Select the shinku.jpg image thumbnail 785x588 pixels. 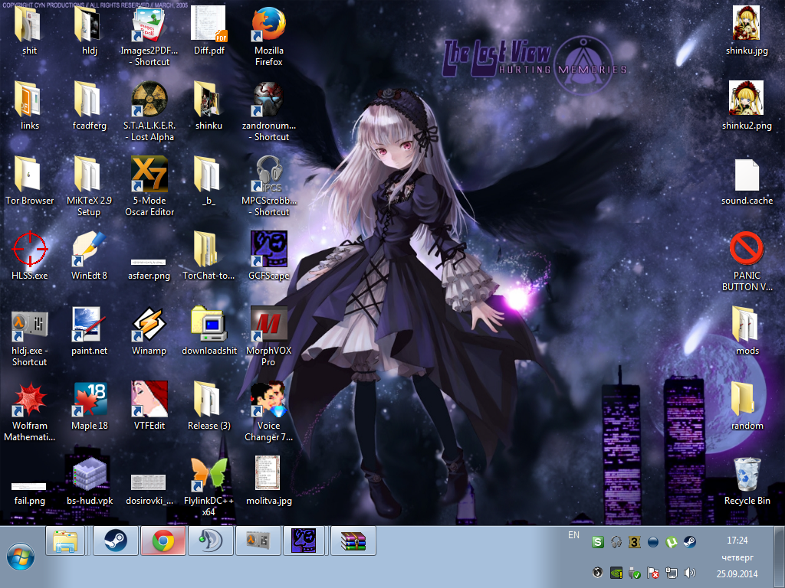pos(746,23)
